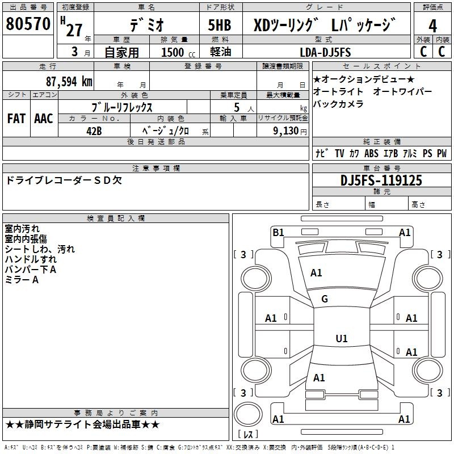This screenshot has height=454, width=454.
Task: Select the 静岡サテライト会場出品車 notice text
Action: (x=82, y=424)
